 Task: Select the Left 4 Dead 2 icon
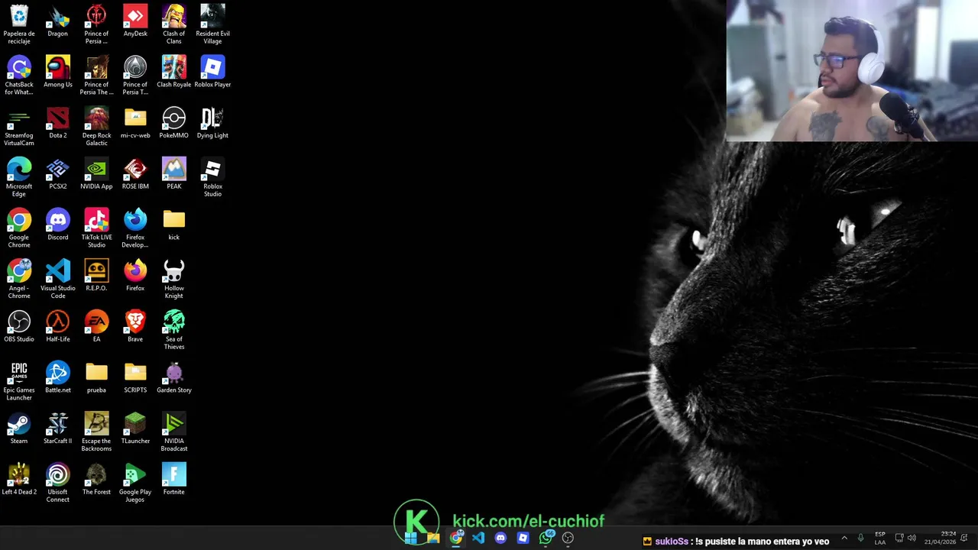[19, 480]
